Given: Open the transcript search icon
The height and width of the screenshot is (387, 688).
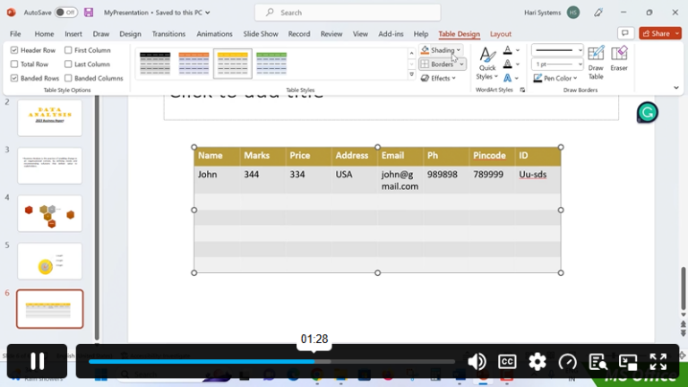Looking at the screenshot, I should (598, 362).
